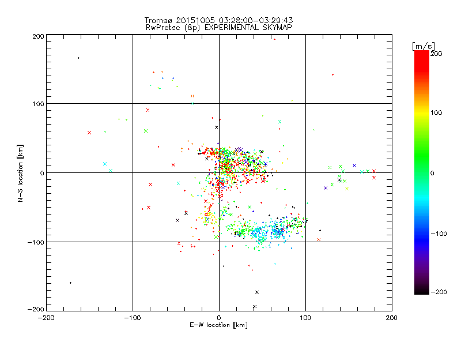Click the colorbar tick label "-100"
The image size is (461, 346).
(439, 234)
